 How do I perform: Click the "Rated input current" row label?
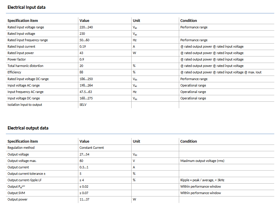point(21,46)
